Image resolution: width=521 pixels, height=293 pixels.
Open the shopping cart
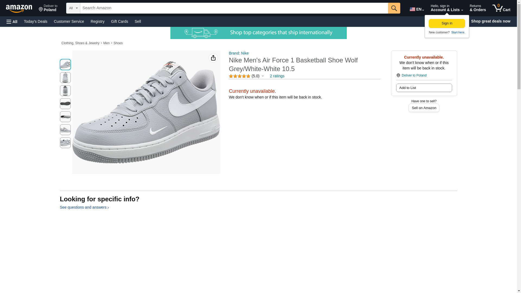tap(501, 8)
